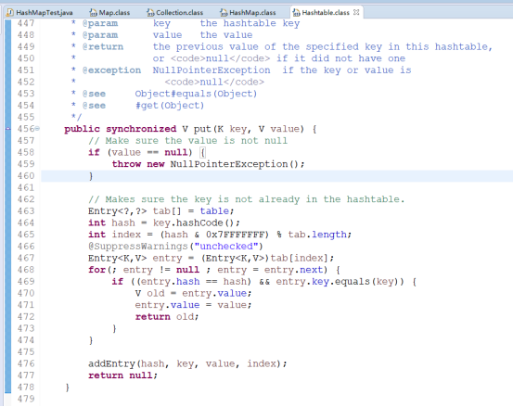Screen dimensions: 513x407
Task: Click the "unchecked" string literal
Action: pos(225,247)
